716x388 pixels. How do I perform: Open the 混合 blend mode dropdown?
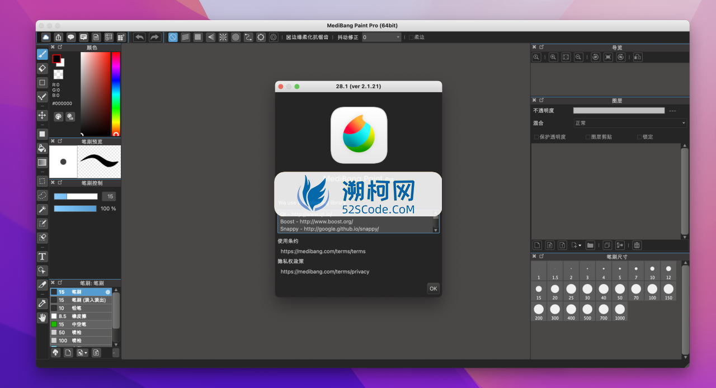630,123
